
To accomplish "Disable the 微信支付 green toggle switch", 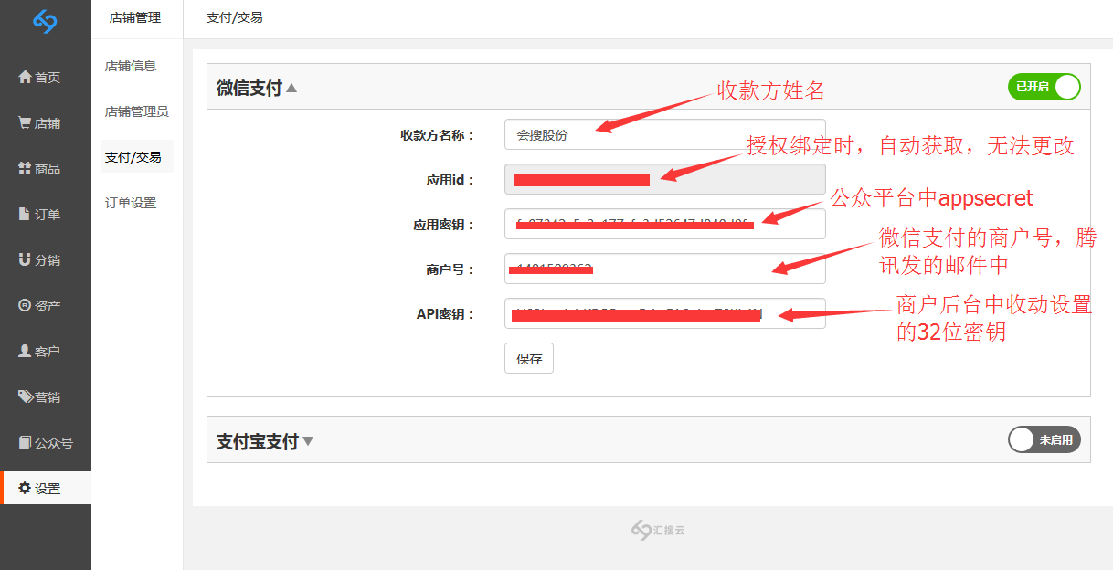I will (x=1044, y=87).
